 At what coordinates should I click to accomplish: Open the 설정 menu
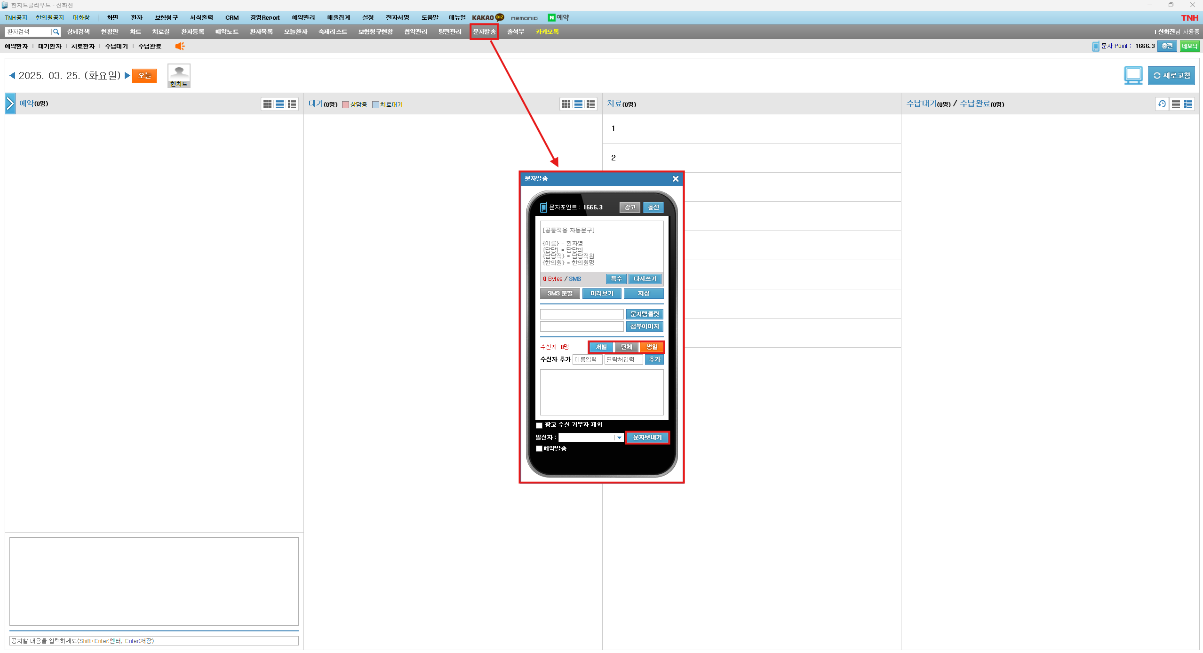(x=368, y=18)
